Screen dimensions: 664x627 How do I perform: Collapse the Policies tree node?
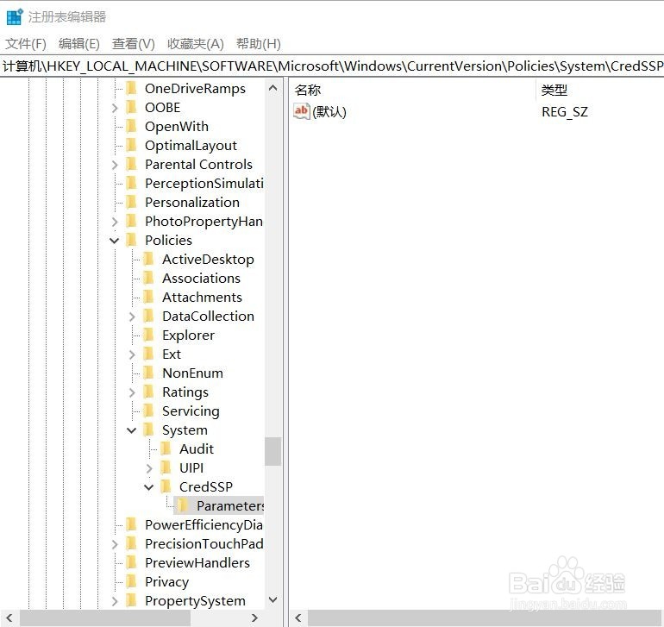point(115,241)
